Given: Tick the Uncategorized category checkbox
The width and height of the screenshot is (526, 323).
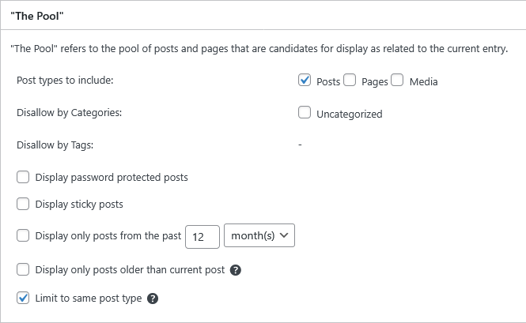Looking at the screenshot, I should coord(305,113).
